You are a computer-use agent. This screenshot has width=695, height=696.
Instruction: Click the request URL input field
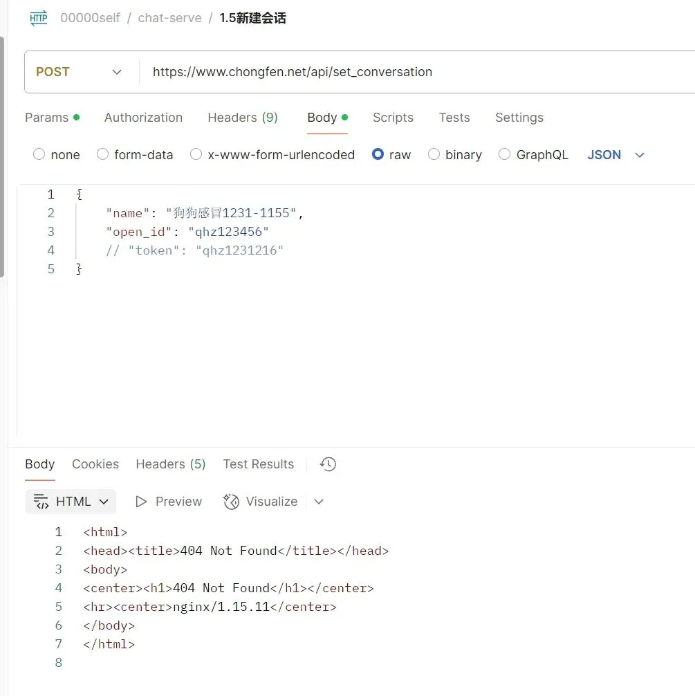click(415, 72)
